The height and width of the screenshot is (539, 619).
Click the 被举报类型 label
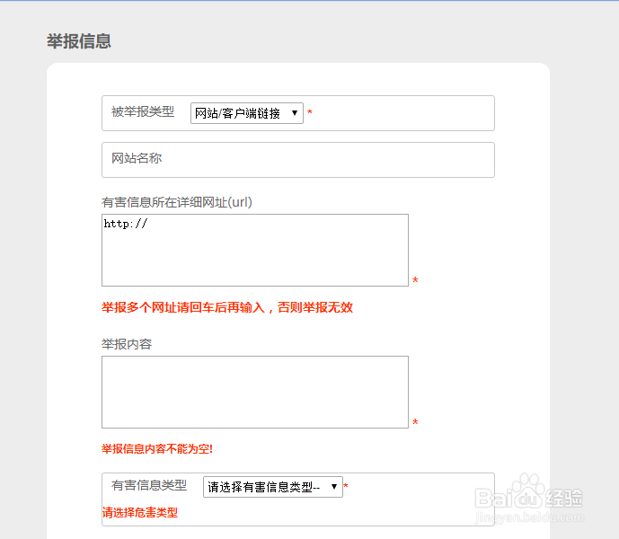[x=143, y=111]
